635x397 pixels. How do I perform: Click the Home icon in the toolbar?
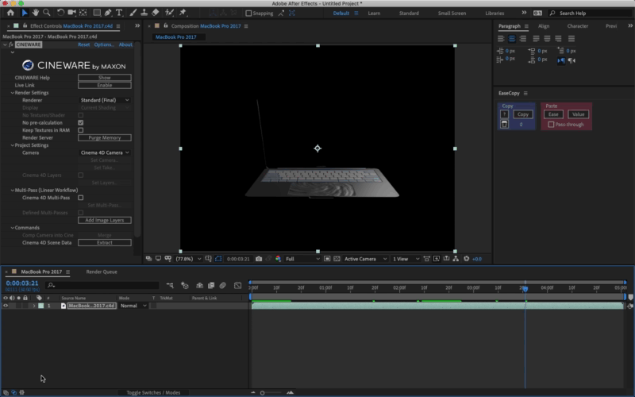[x=10, y=13]
